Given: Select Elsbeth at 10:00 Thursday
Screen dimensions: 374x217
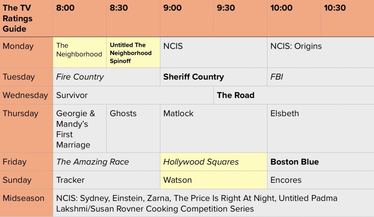Looking at the screenshot, I should (285, 114).
